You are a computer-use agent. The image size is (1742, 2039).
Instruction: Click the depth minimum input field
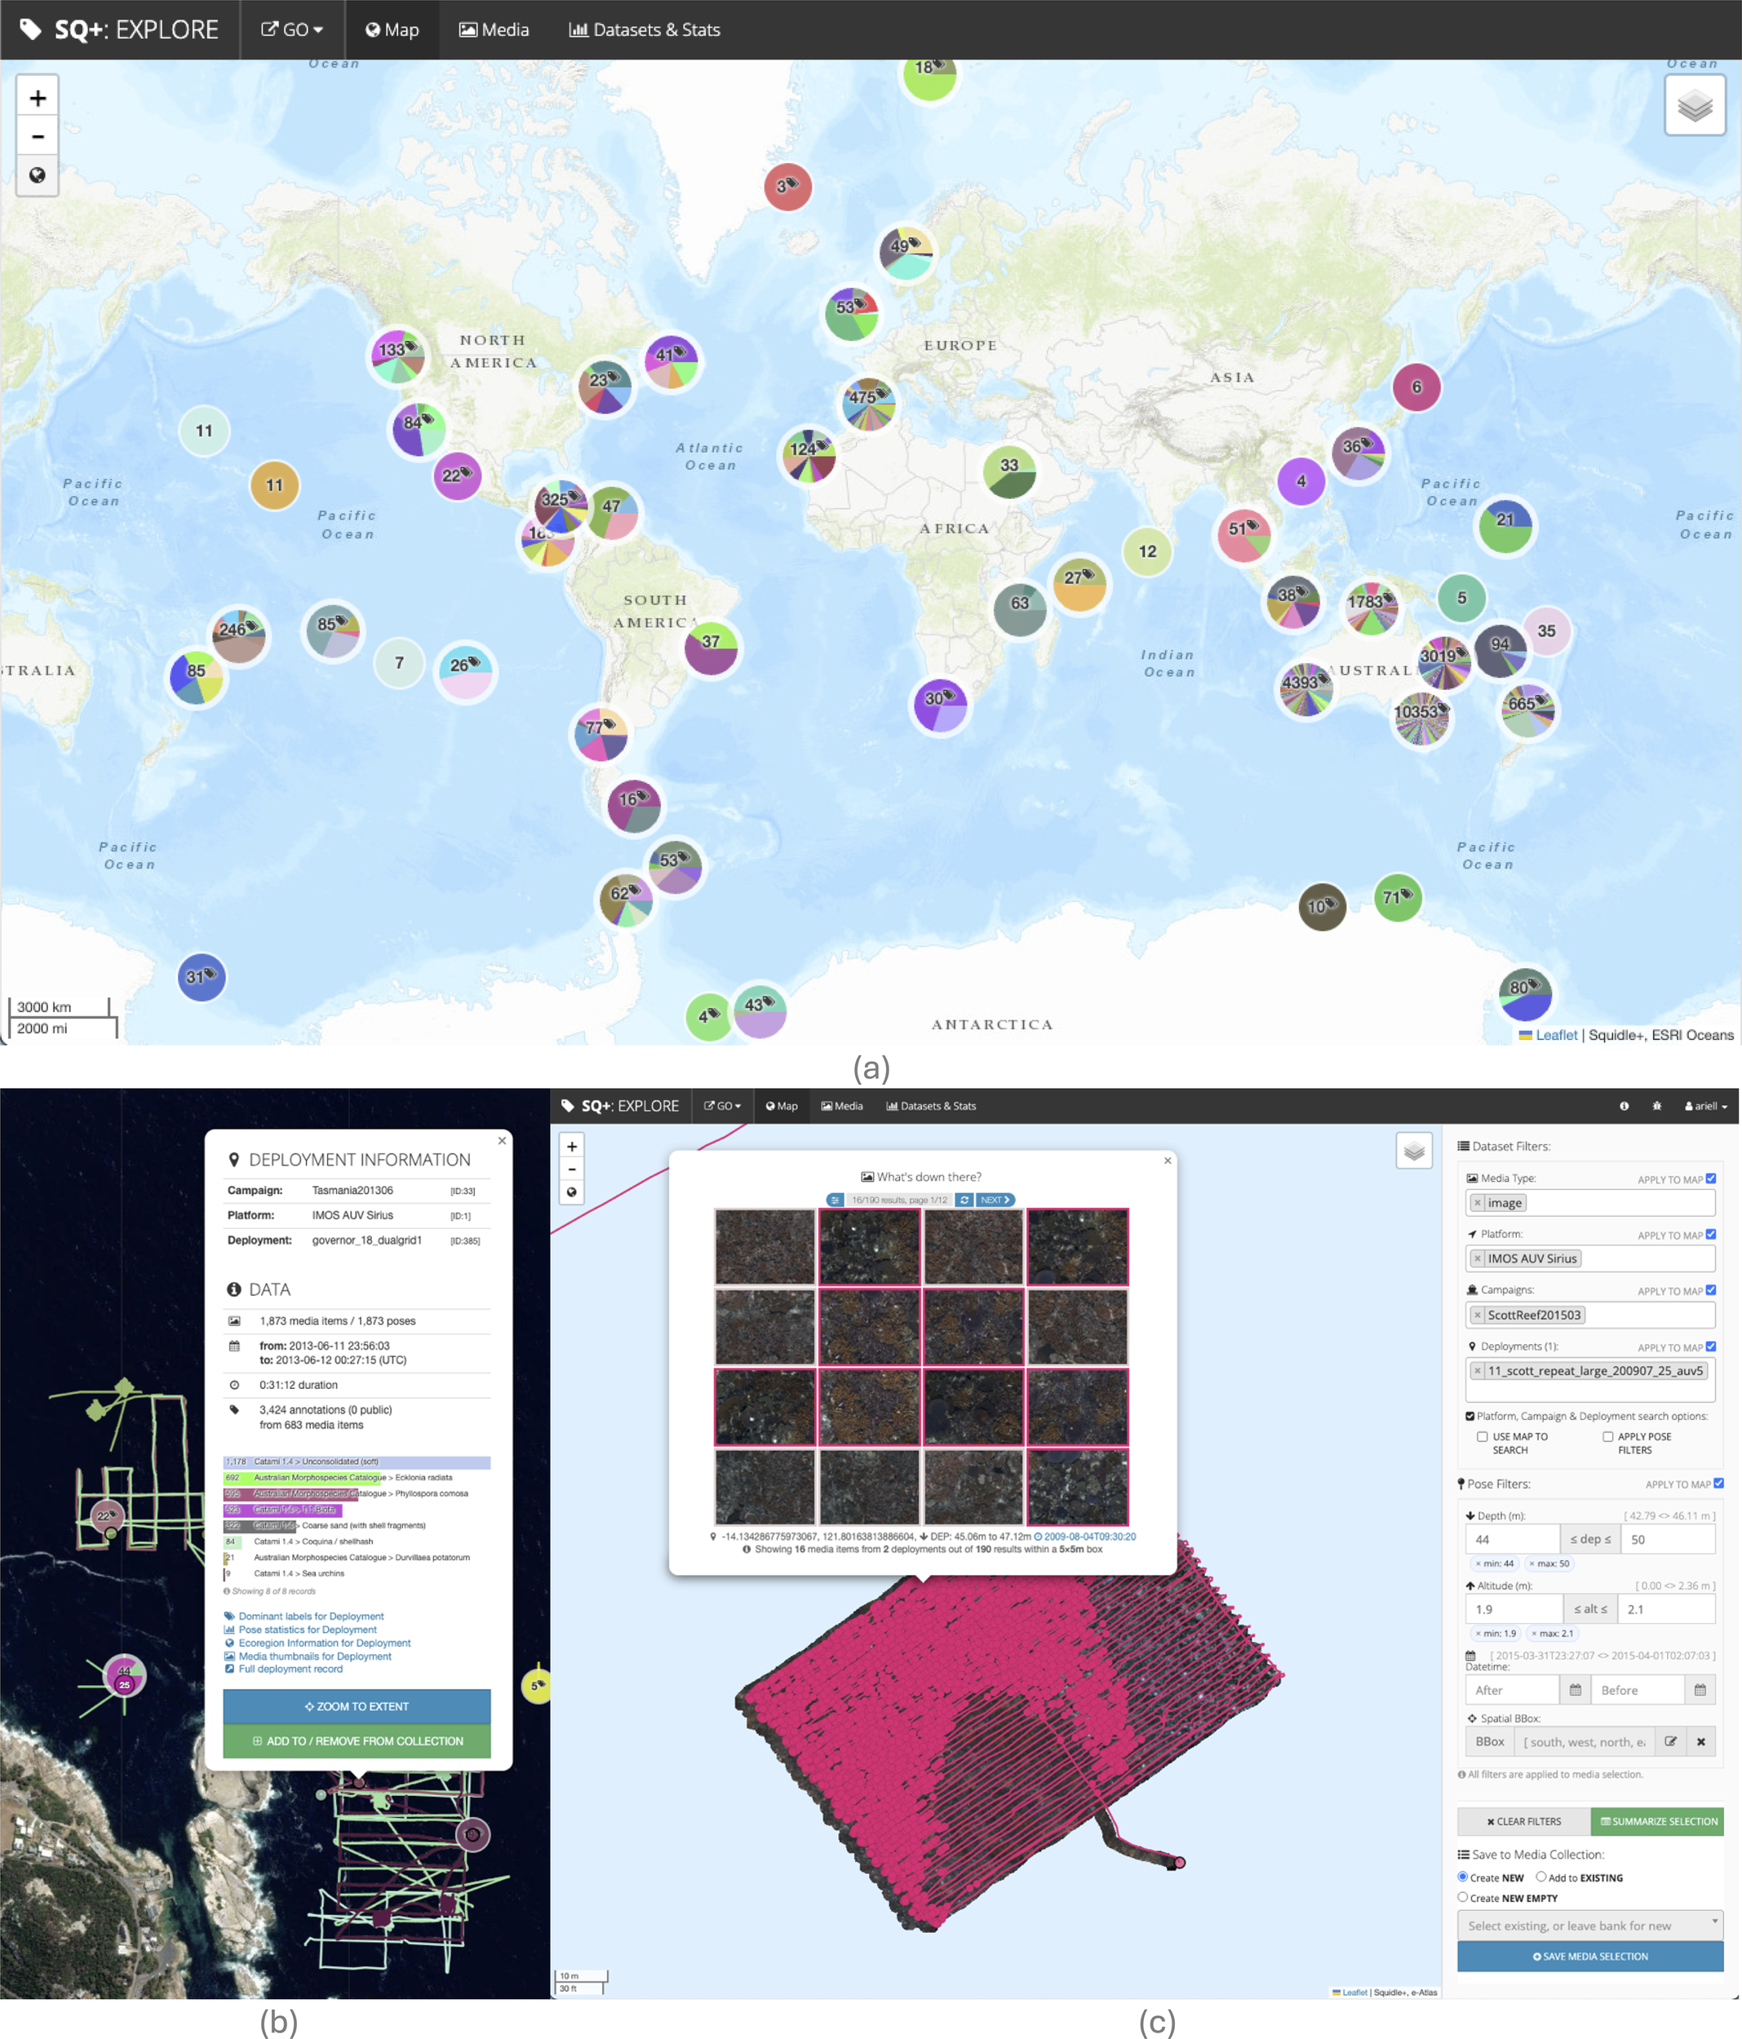(1512, 1539)
